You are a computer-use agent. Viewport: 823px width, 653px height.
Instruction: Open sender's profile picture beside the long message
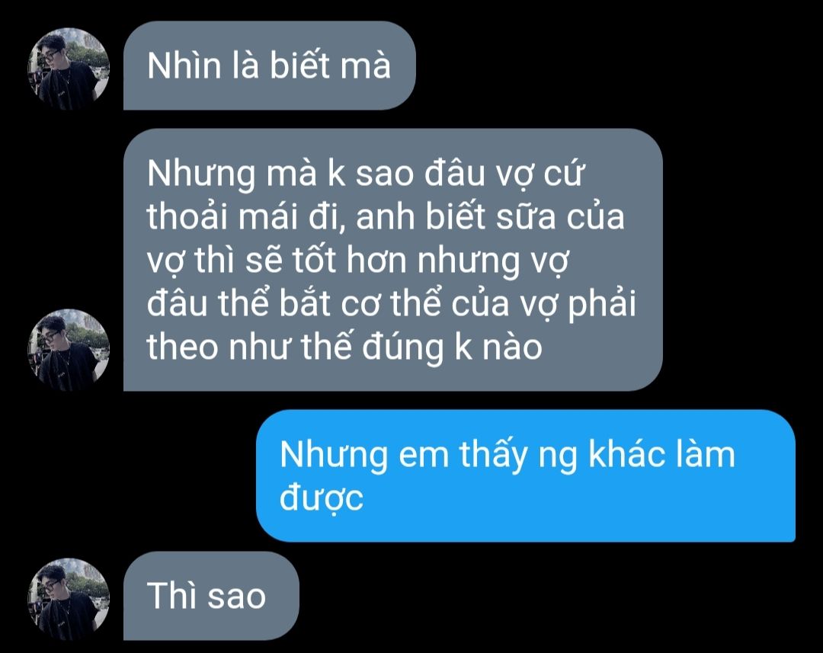coord(69,350)
